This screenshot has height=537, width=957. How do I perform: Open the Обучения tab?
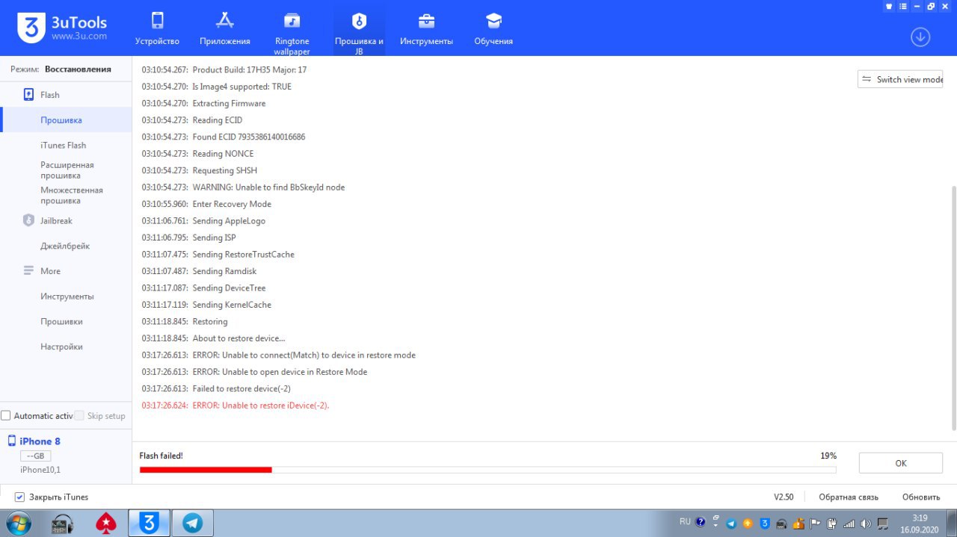coord(493,28)
